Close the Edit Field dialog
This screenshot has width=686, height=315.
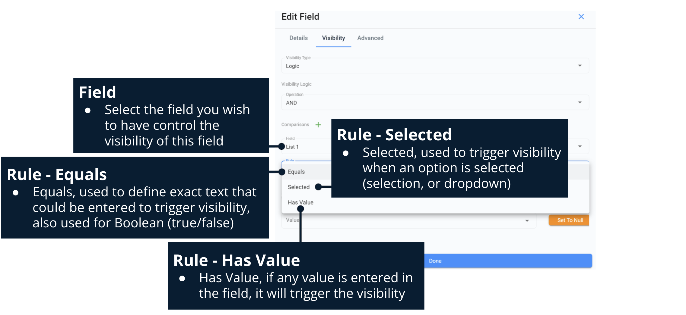581,17
